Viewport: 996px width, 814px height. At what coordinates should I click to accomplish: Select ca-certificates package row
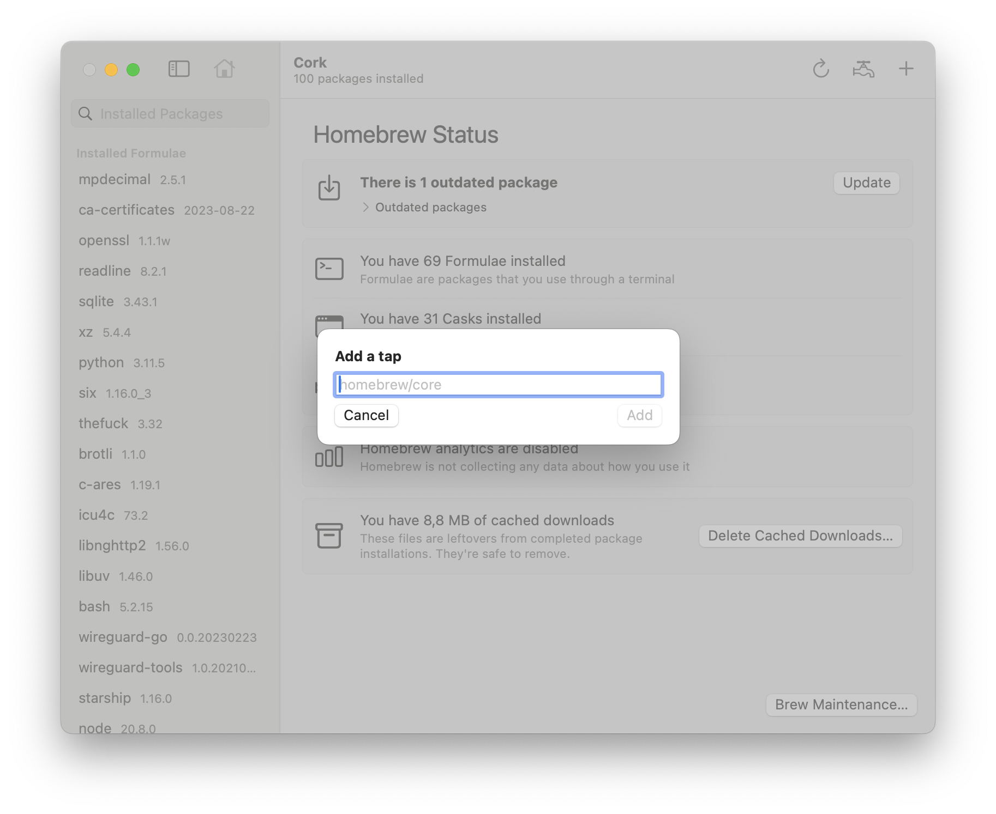170,210
